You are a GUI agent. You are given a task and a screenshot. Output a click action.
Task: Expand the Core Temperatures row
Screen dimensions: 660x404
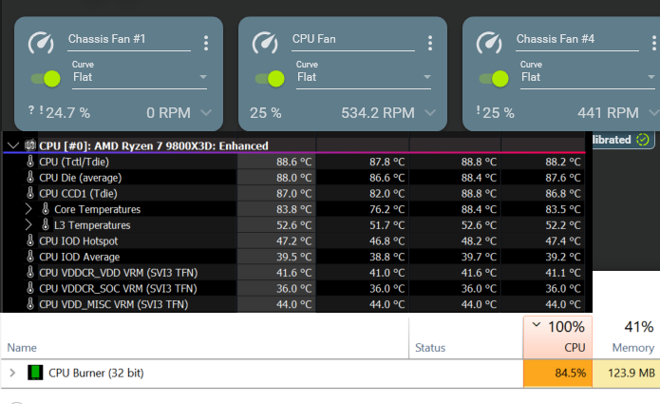point(28,209)
